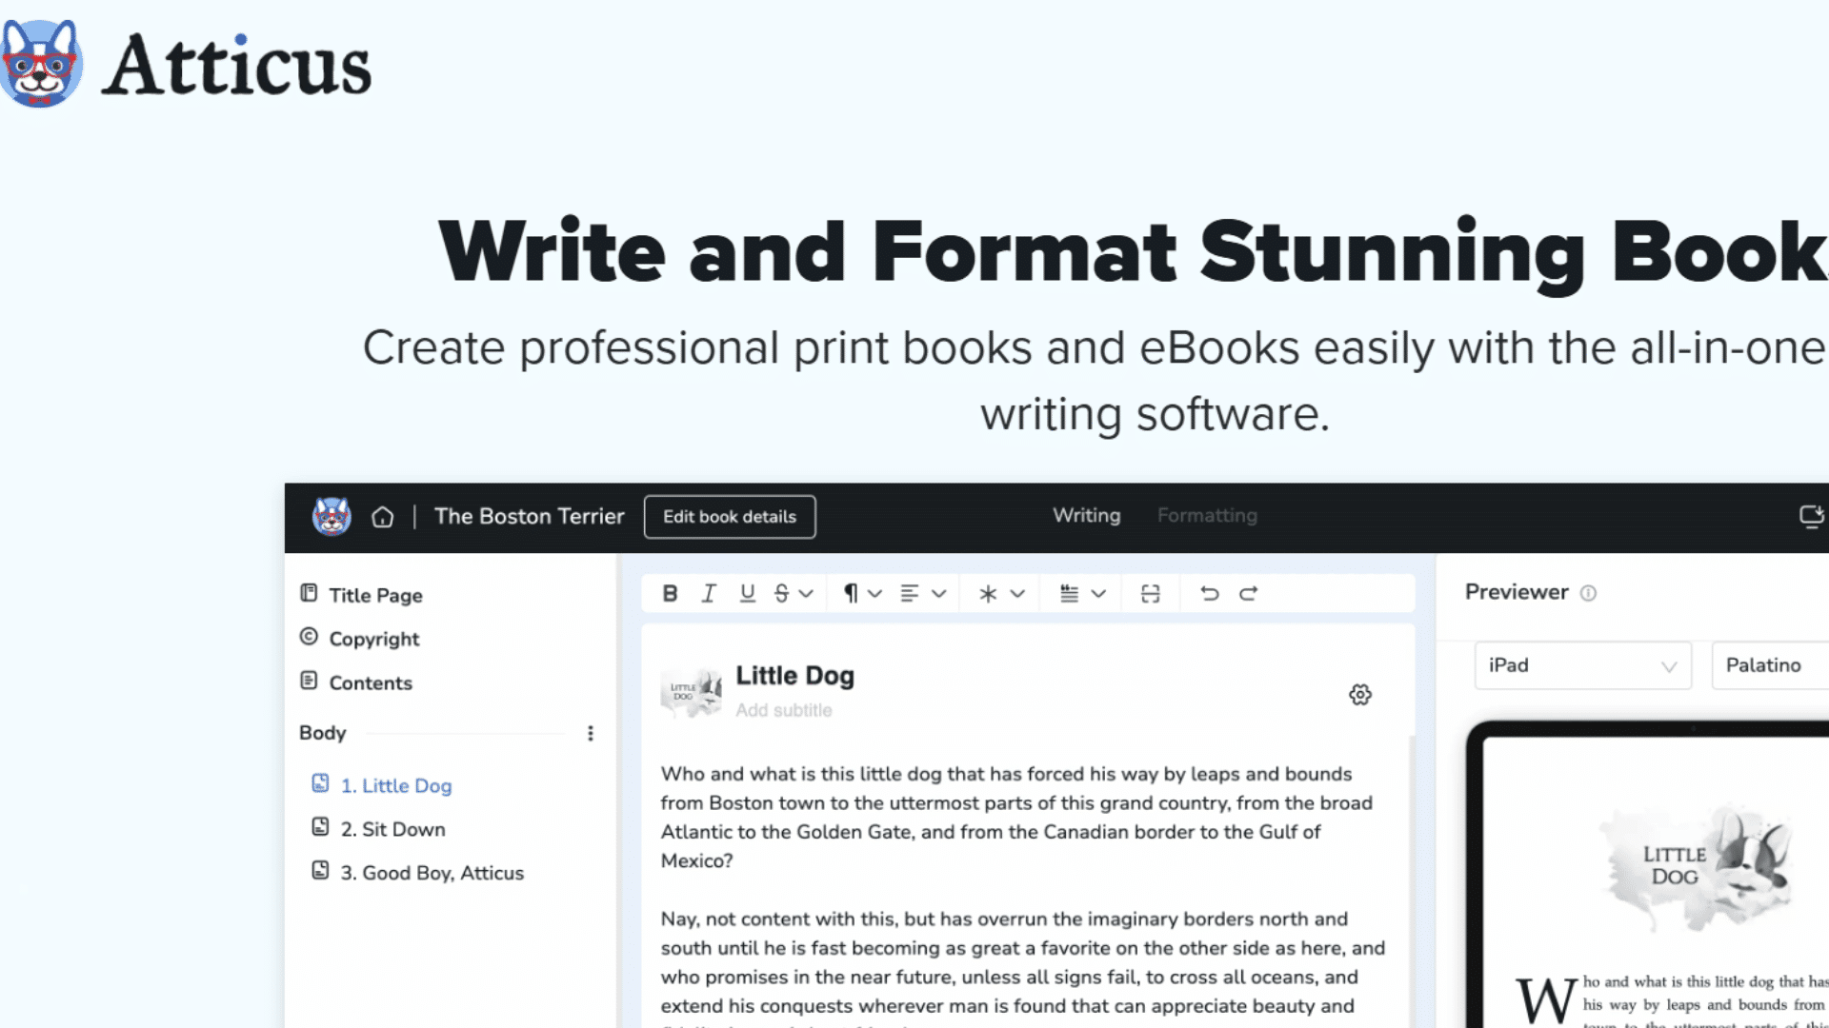Viewport: 1829px width, 1028px height.
Task: Click the Atticus wordmark text
Action: click(x=237, y=65)
